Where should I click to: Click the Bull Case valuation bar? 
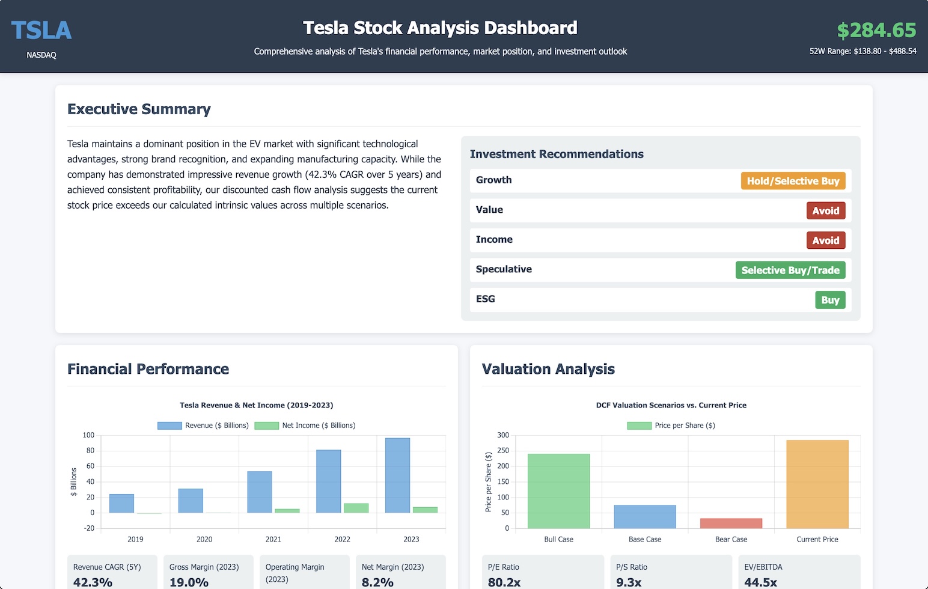click(x=558, y=491)
